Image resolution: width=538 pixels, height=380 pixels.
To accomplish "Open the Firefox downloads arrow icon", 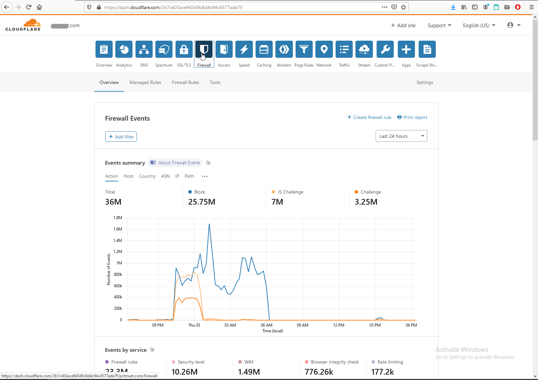I will coord(453,7).
